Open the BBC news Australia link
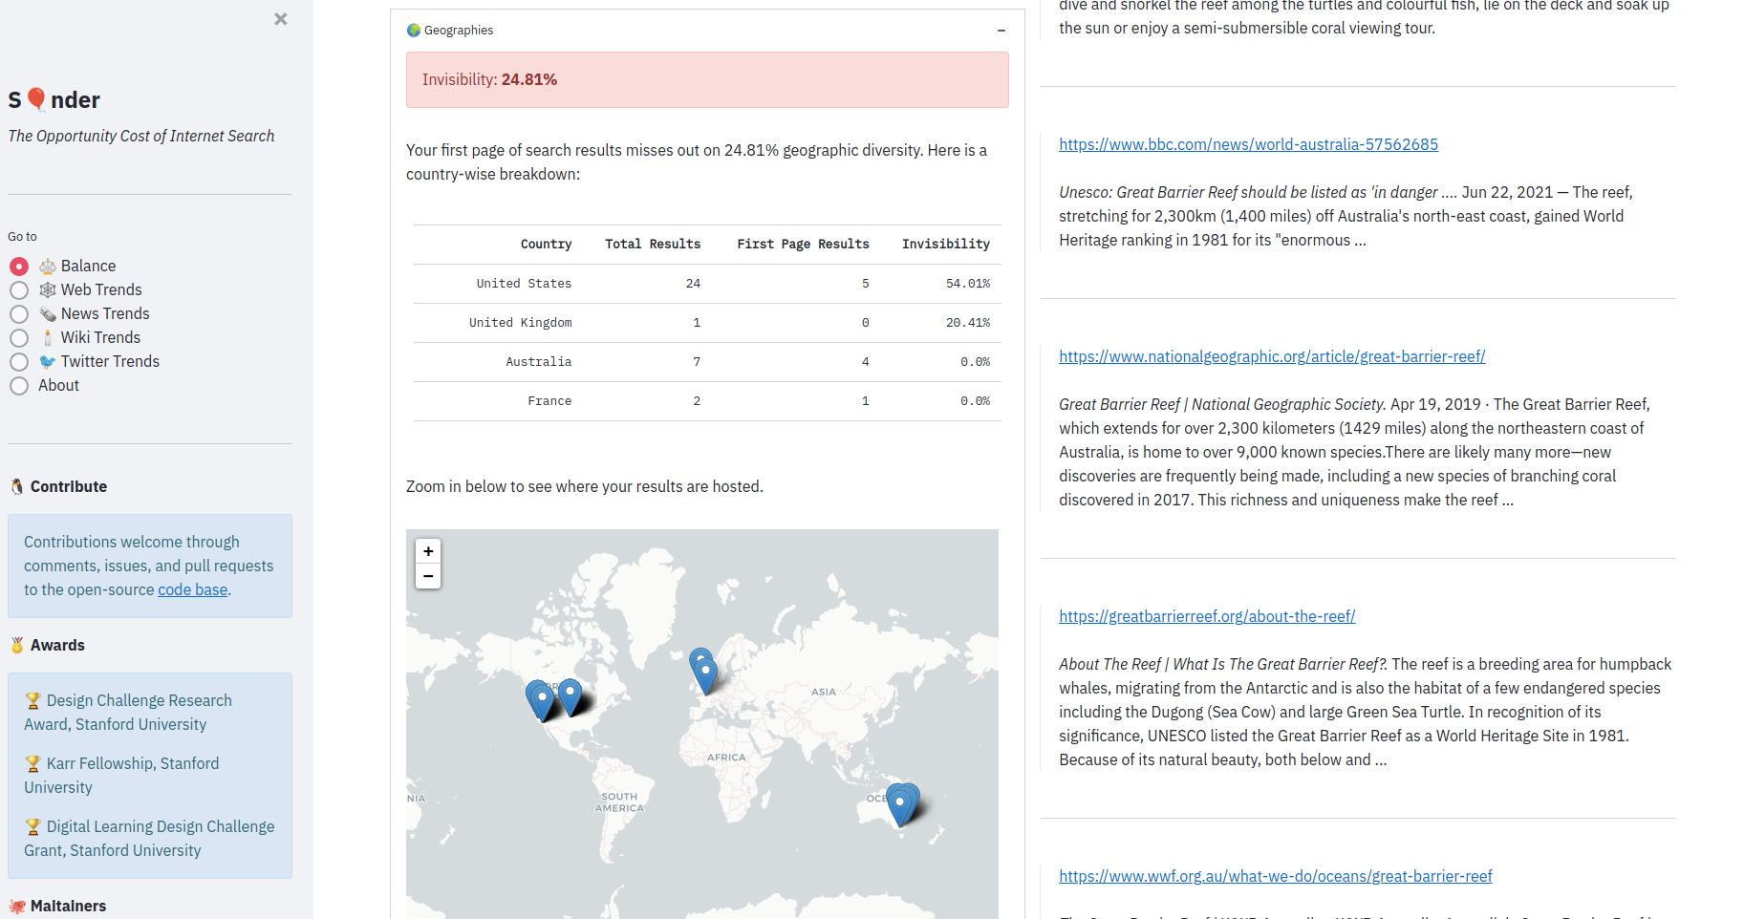Screen dimensions: 1744x919 tap(1247, 144)
